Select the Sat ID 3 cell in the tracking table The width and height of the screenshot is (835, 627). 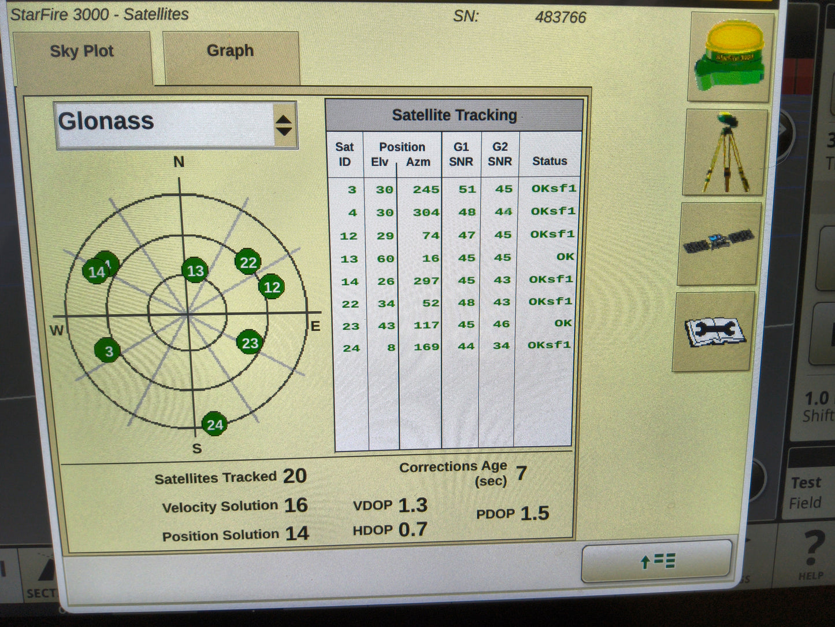point(351,190)
